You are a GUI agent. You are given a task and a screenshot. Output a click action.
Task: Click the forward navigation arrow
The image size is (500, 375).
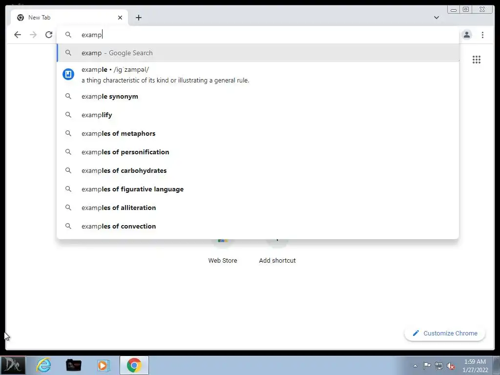[x=33, y=35]
